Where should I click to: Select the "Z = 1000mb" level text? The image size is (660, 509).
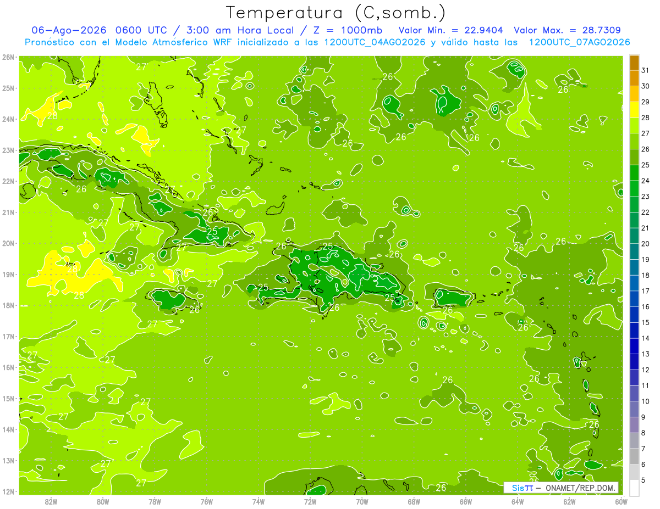click(348, 30)
